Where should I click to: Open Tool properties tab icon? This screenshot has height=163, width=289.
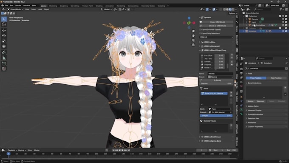(x=241, y=64)
